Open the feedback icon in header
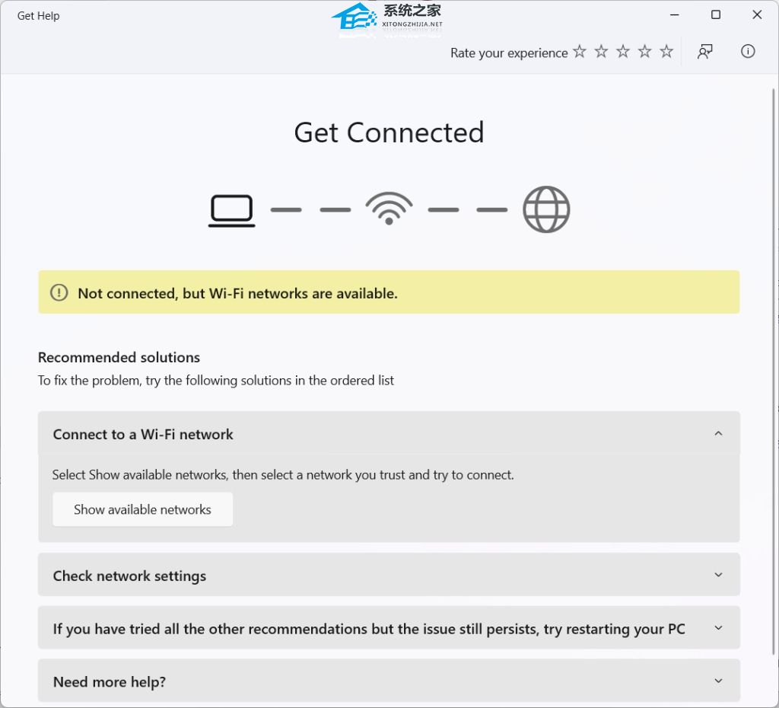This screenshot has width=779, height=708. [705, 52]
